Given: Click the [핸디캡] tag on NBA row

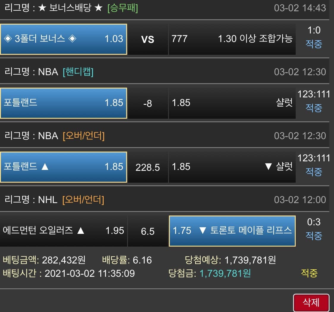Looking at the screenshot, I should coord(78,72).
